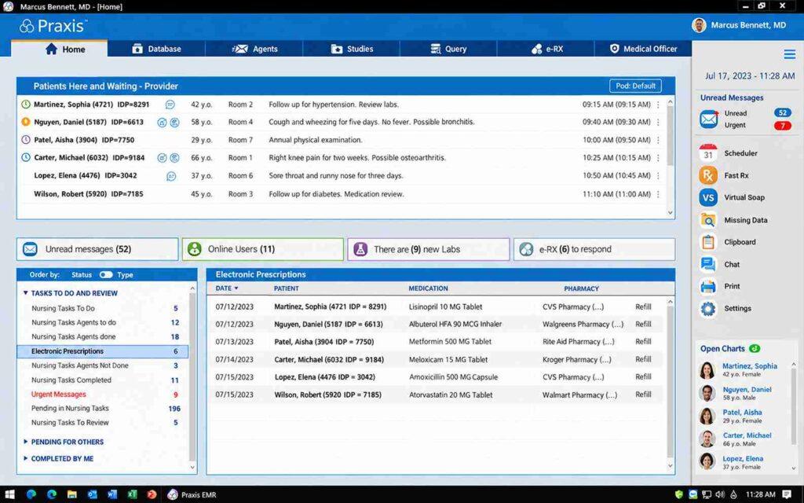Screen dimensions: 804x503
Task: Open the e-RX (6) to respond tile
Action: pyautogui.click(x=594, y=249)
